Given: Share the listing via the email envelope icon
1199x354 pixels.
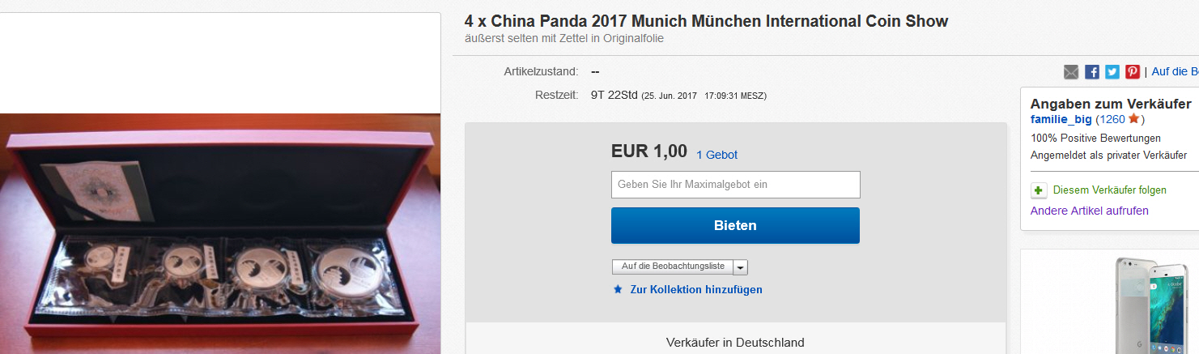Looking at the screenshot, I should click(x=1071, y=72).
